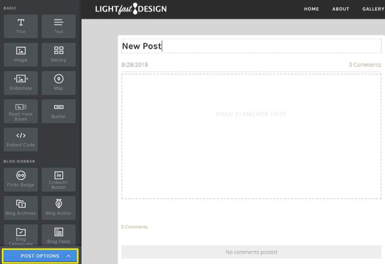Click the BASIC section heading

pos(10,8)
